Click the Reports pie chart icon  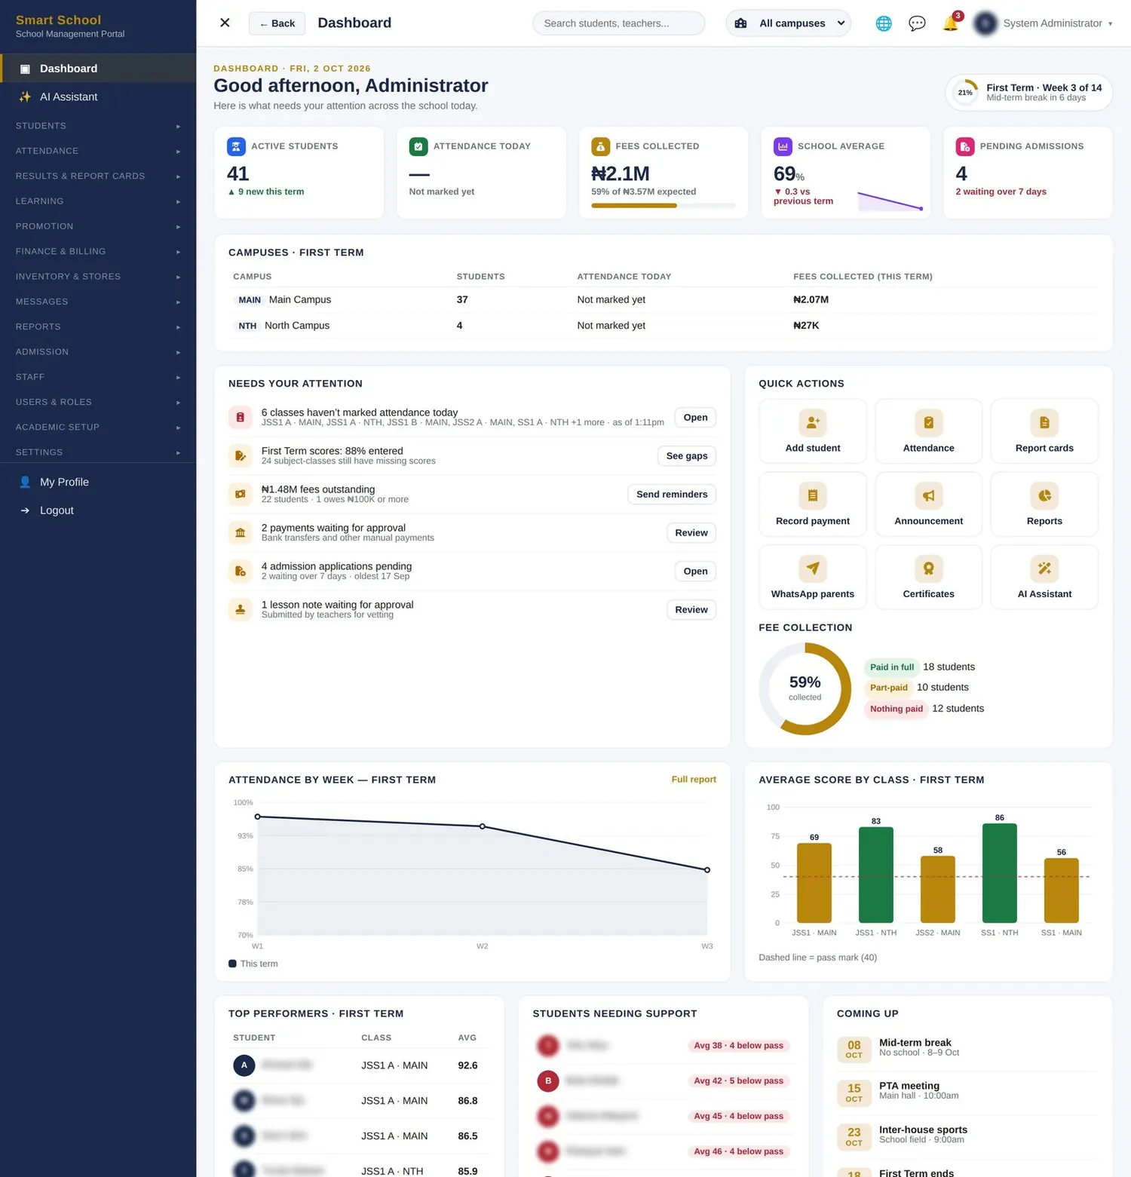(x=1044, y=496)
